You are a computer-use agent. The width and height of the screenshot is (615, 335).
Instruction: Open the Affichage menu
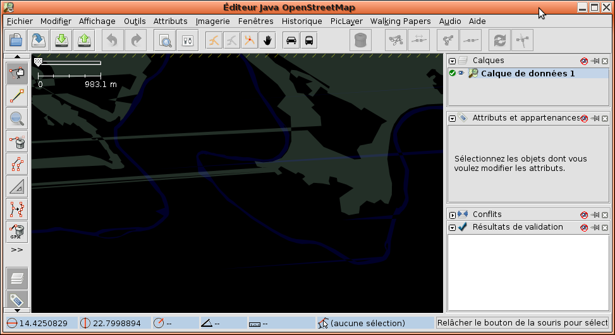point(97,21)
